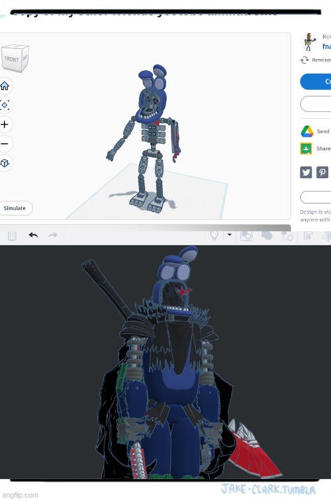This screenshot has height=501, width=331.
Task: Click the blue 'Co' button
Action: 316,82
